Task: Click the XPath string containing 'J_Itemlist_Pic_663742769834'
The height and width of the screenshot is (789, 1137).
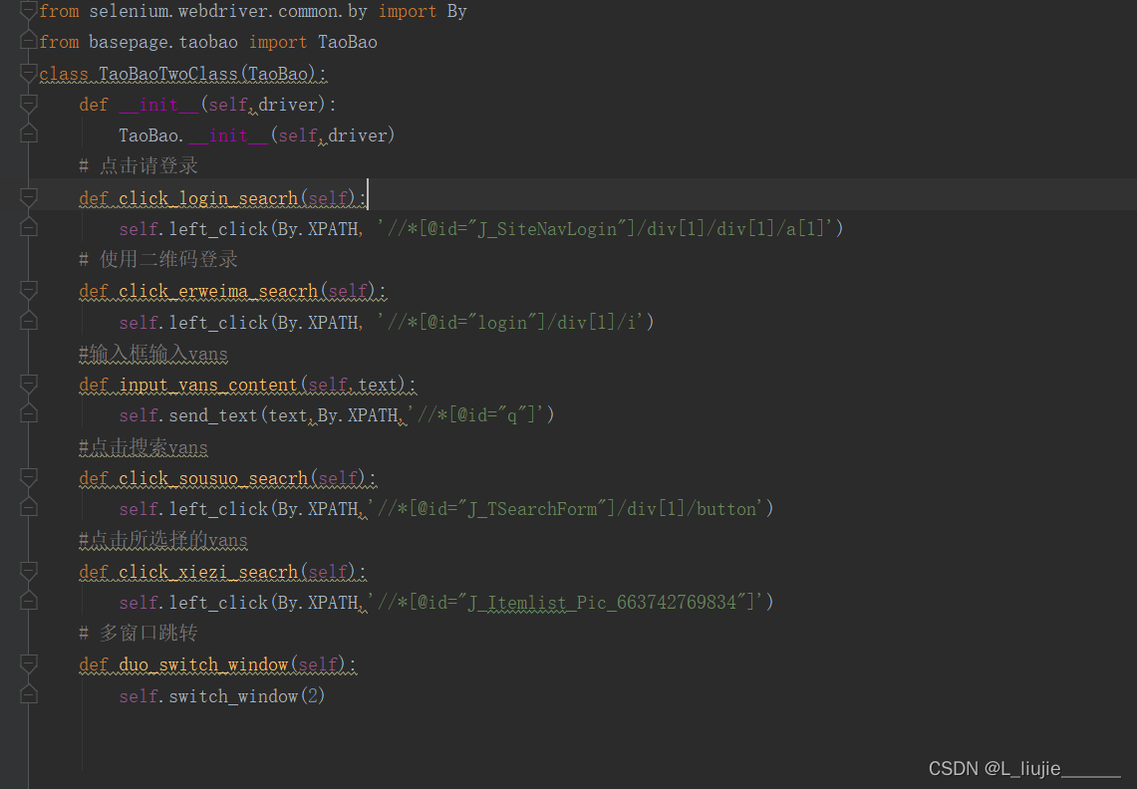Action: [566, 603]
